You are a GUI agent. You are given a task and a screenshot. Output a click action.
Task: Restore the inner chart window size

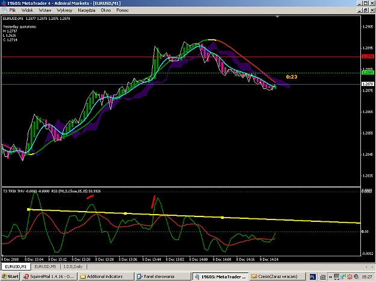(x=365, y=10)
